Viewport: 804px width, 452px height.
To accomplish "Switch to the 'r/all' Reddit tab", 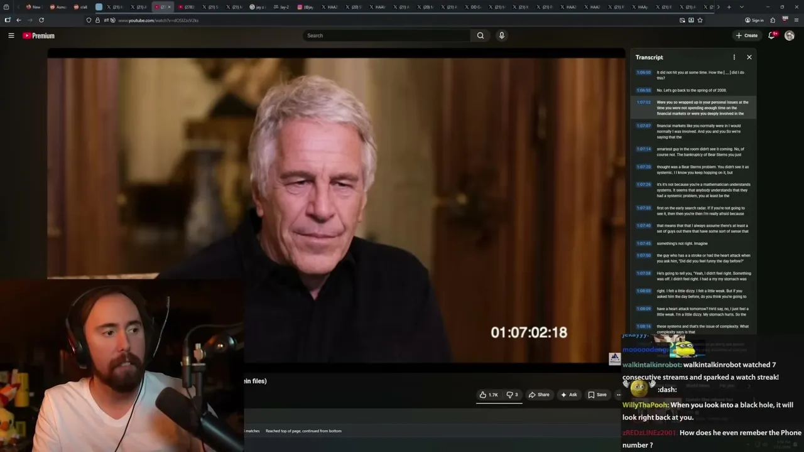I will (x=80, y=7).
